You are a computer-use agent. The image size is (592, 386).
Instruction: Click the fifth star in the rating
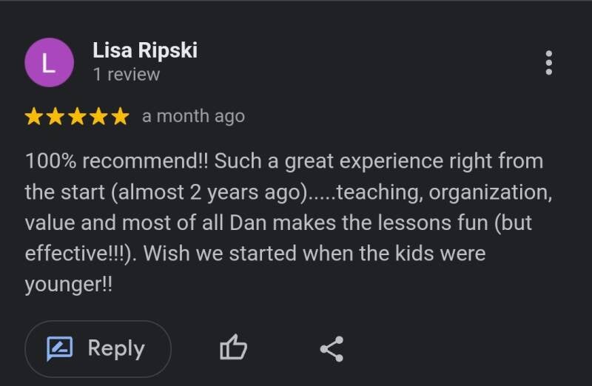[x=119, y=117]
